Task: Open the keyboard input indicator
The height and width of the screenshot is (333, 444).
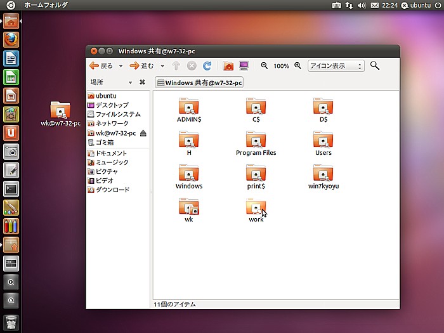Action: pyautogui.click(x=336, y=5)
